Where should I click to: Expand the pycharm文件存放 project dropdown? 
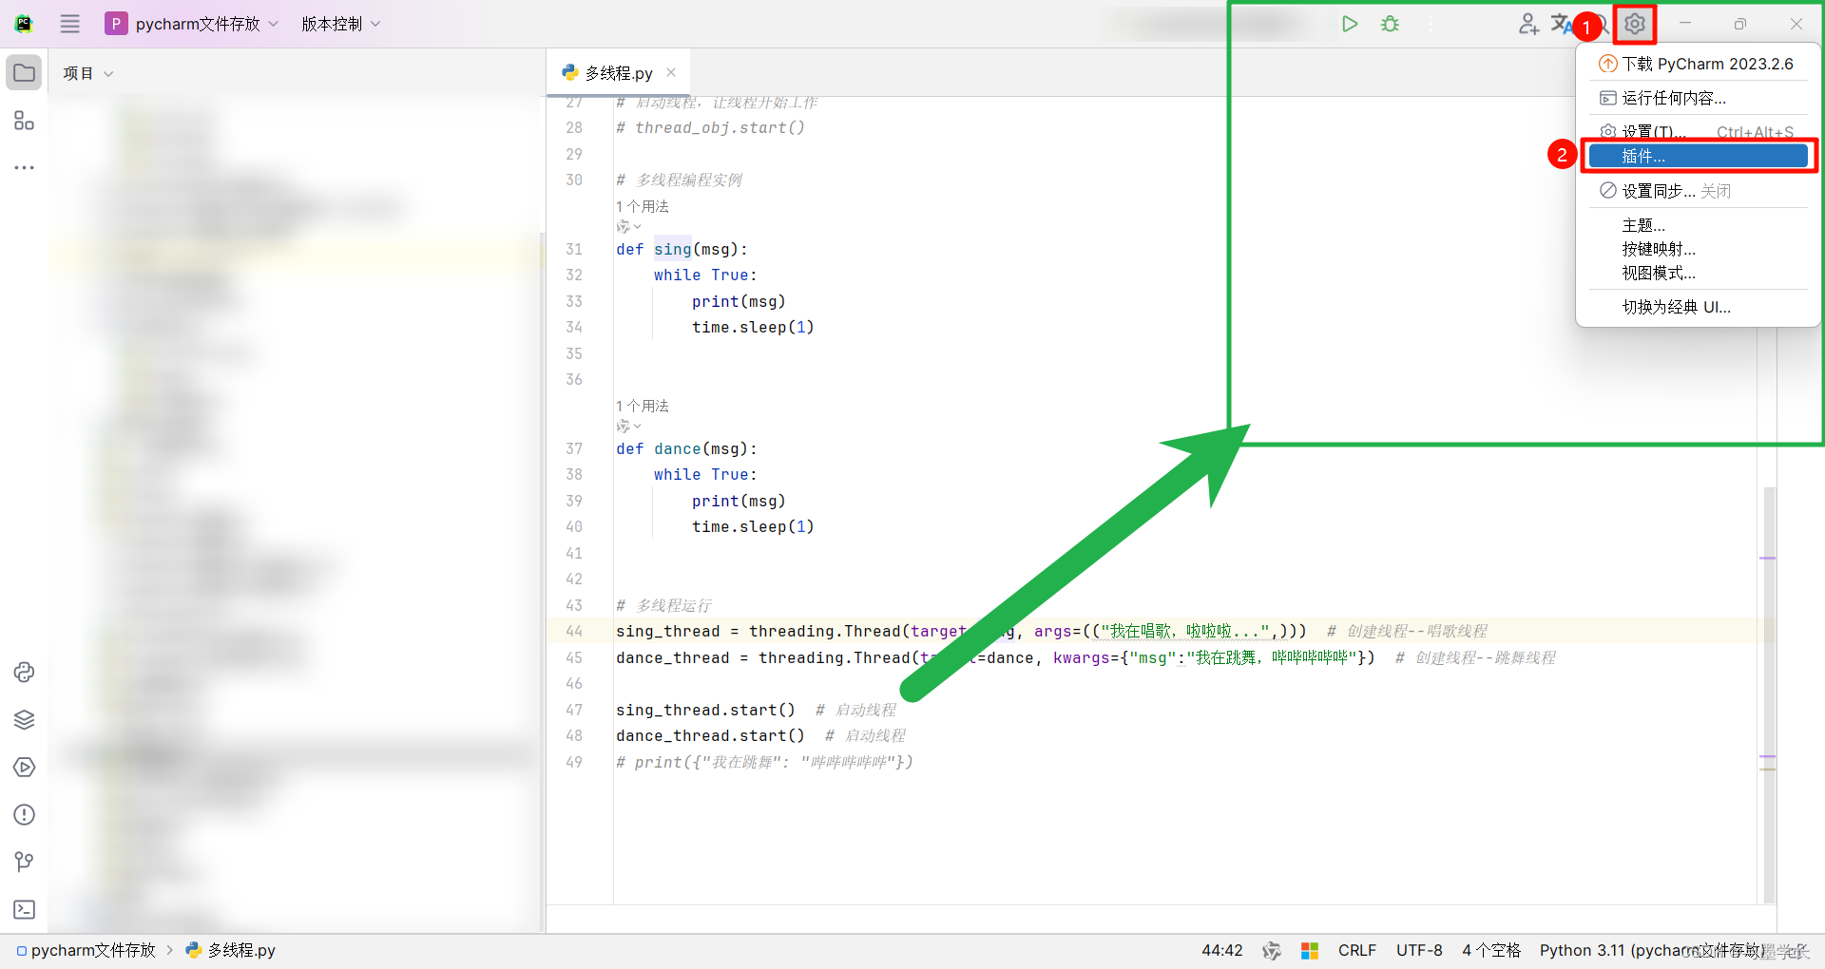click(193, 24)
